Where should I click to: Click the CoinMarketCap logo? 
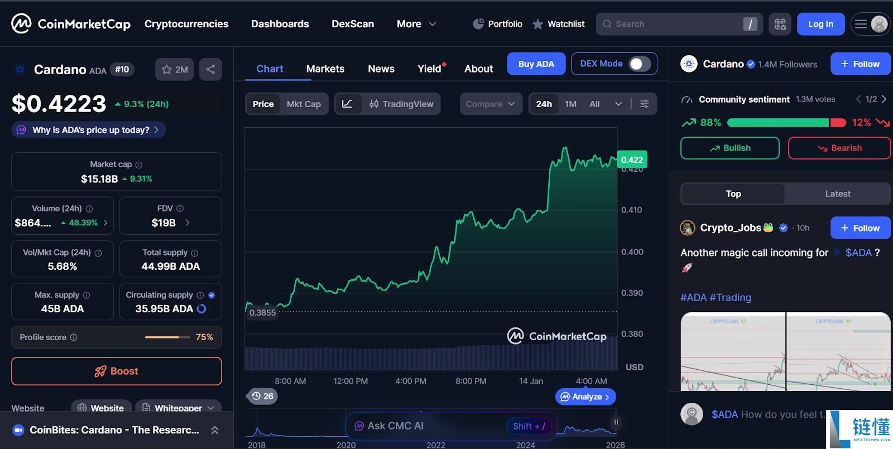click(71, 24)
